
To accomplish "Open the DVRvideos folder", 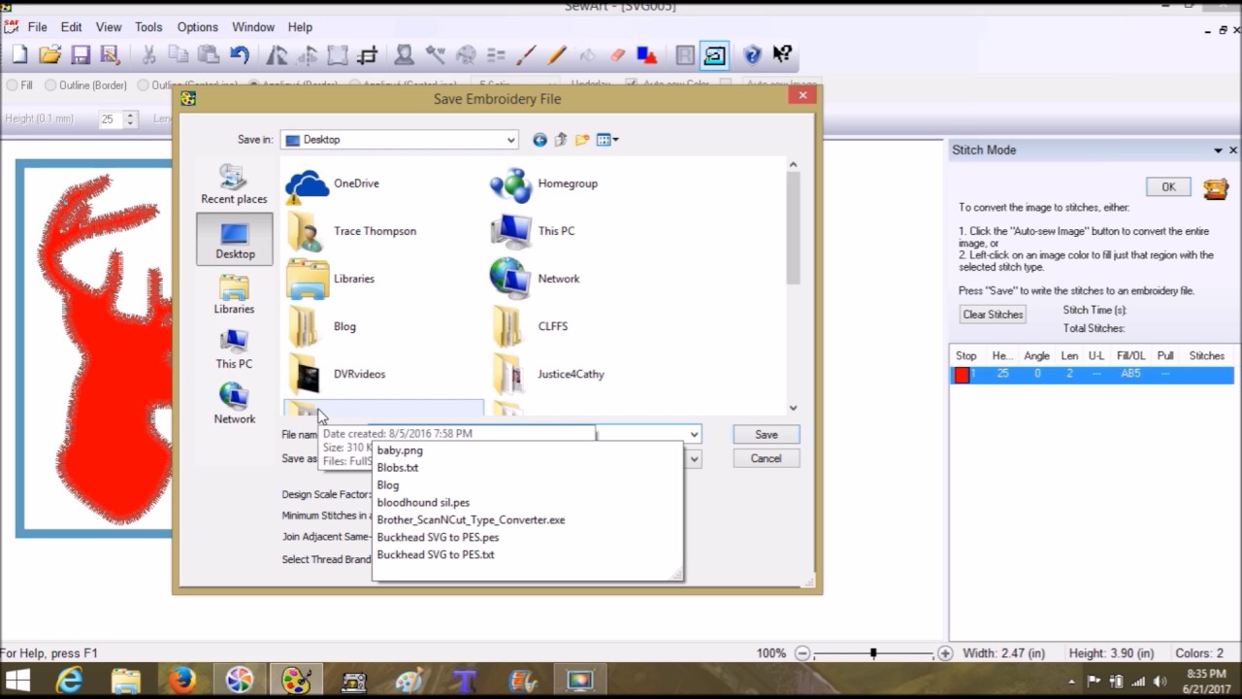I will 337,374.
